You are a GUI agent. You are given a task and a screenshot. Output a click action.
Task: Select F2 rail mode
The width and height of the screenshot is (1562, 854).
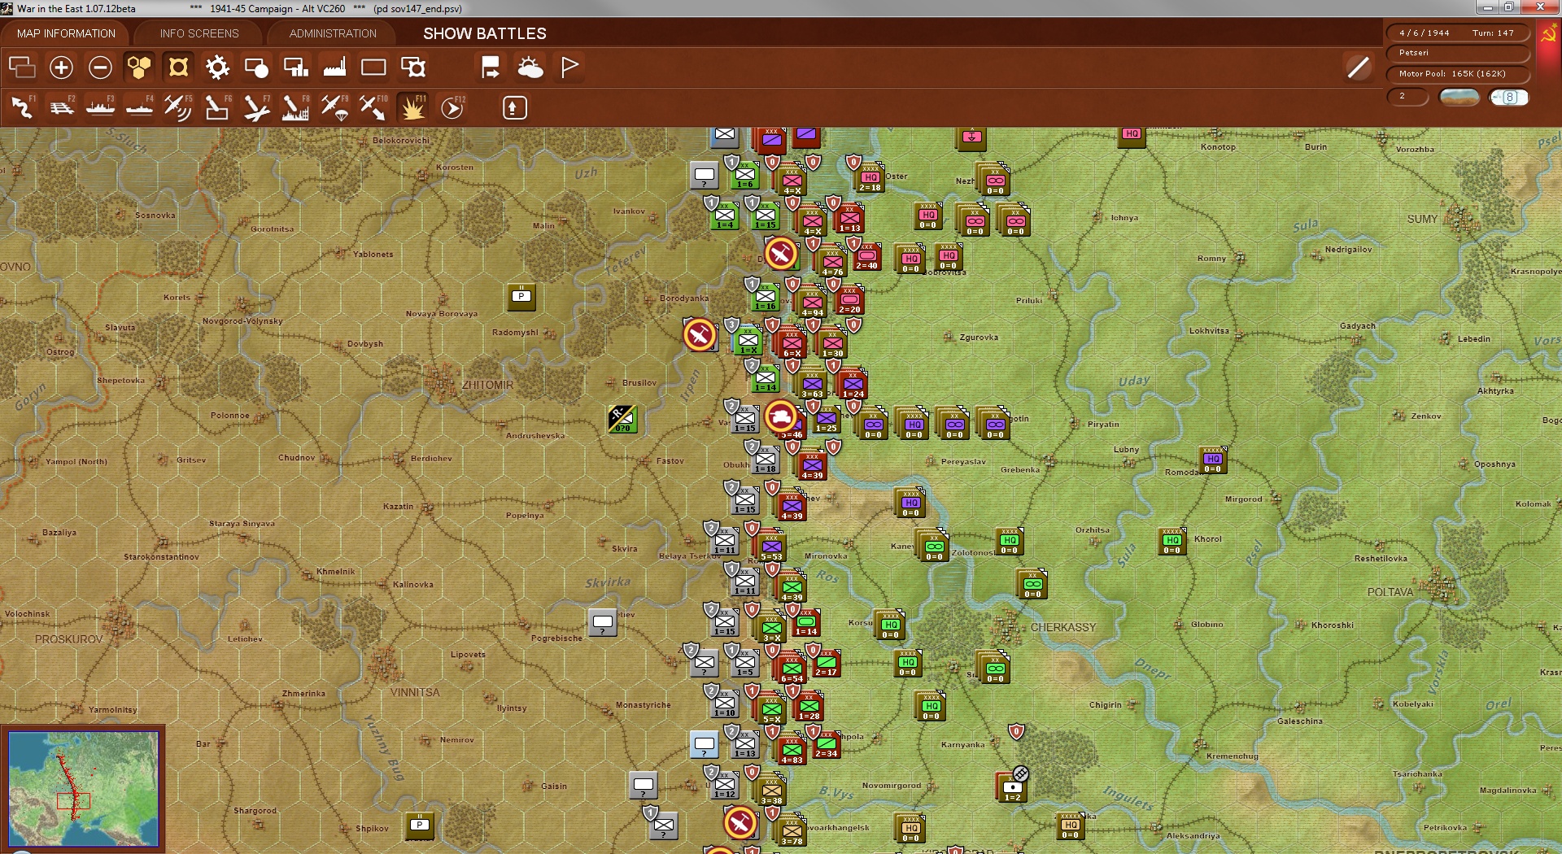pyautogui.click(x=61, y=107)
